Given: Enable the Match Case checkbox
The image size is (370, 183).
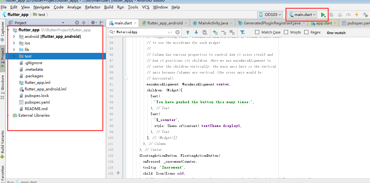Looking at the screenshot, I should (257, 32).
